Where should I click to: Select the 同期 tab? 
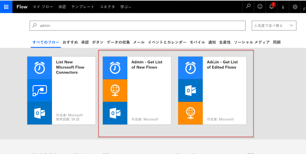[277, 42]
